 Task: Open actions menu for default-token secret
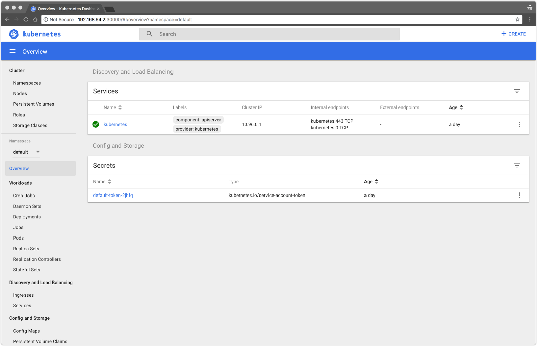519,195
